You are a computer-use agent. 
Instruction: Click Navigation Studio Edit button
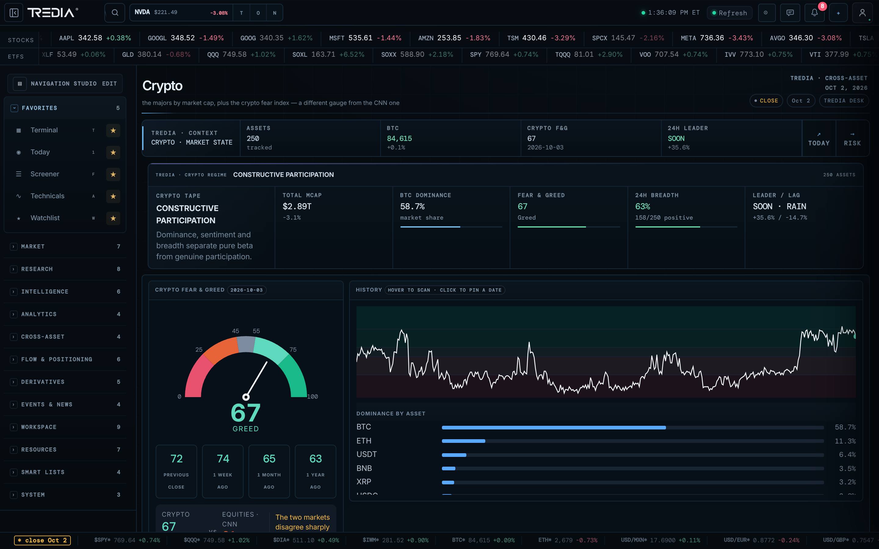click(109, 84)
